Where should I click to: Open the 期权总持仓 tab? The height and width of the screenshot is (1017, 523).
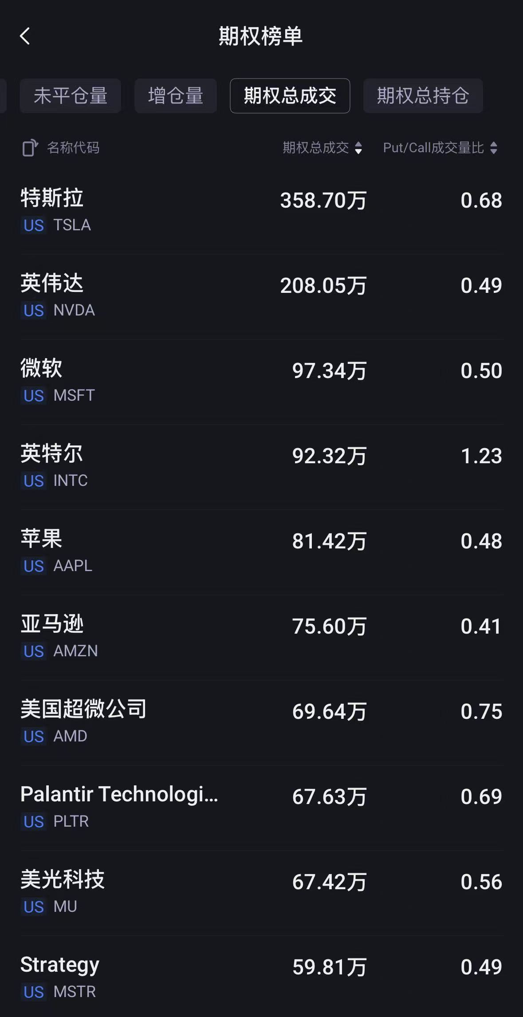[x=423, y=96]
